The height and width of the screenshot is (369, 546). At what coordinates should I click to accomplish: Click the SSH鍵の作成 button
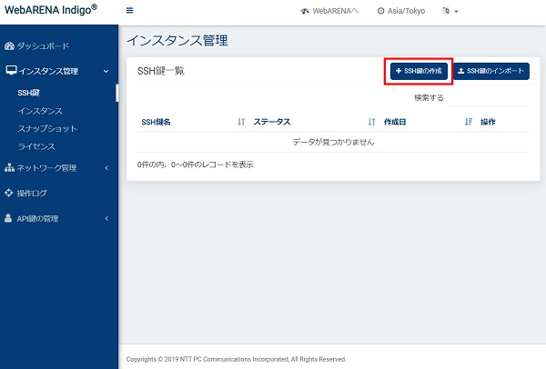pos(419,71)
